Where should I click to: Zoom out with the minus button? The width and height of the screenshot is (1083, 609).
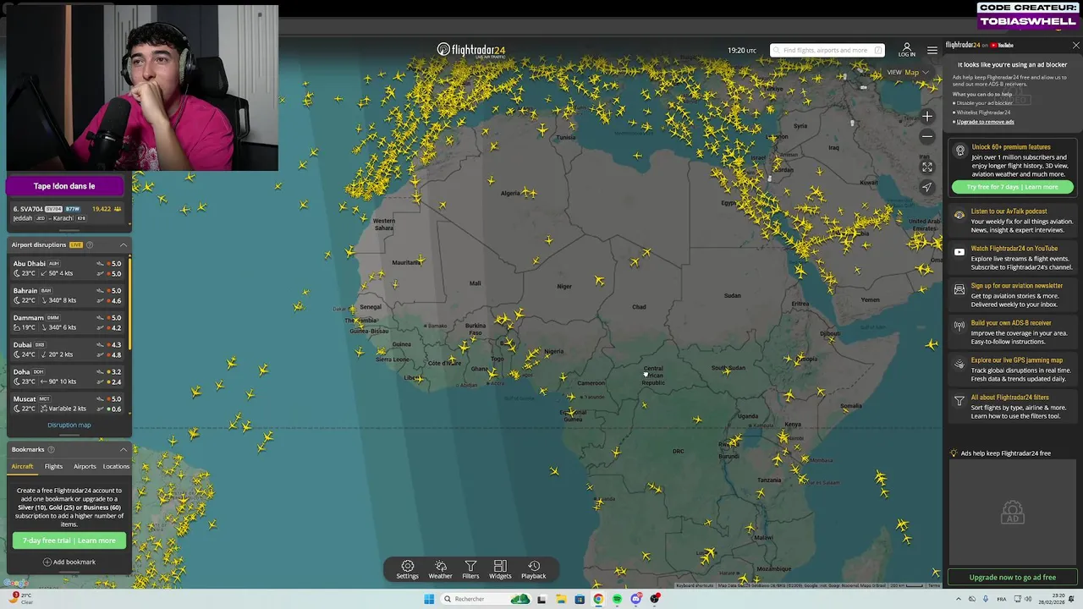click(927, 136)
